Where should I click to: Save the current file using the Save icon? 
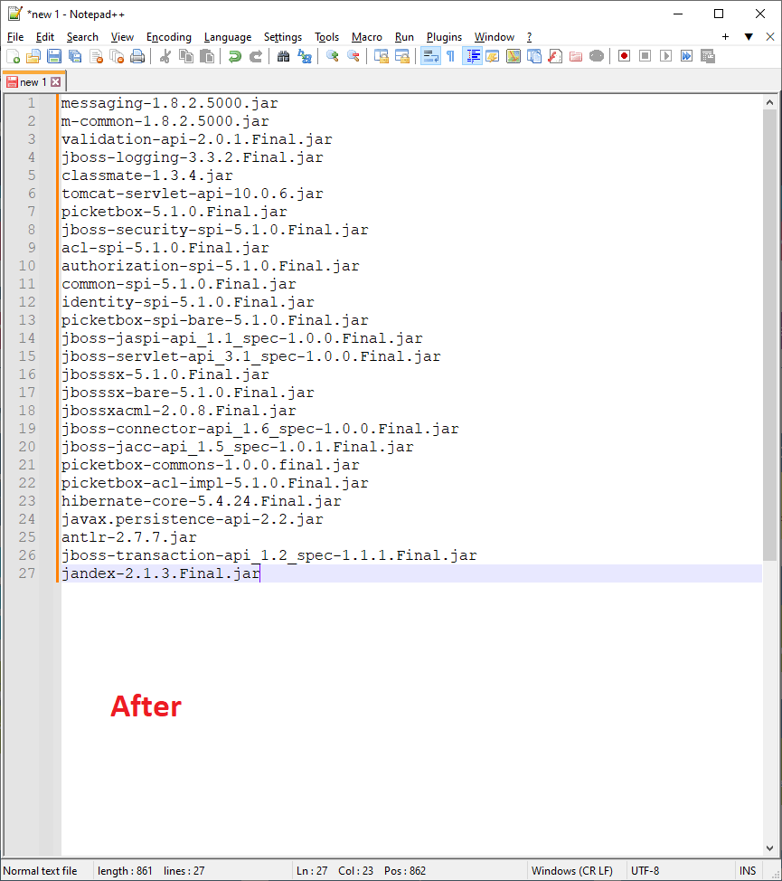[53, 55]
